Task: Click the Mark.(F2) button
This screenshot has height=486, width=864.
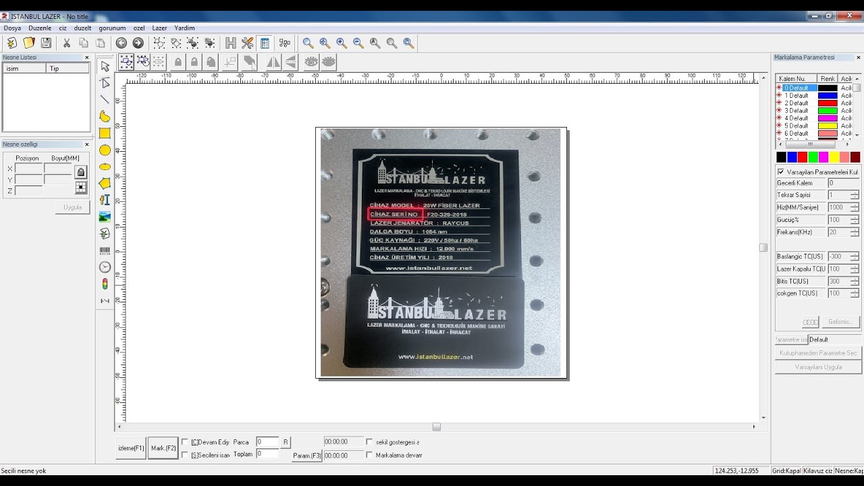Action: (x=163, y=448)
